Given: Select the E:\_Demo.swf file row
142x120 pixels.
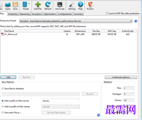Looking at the screenshot, I should 69,34.
